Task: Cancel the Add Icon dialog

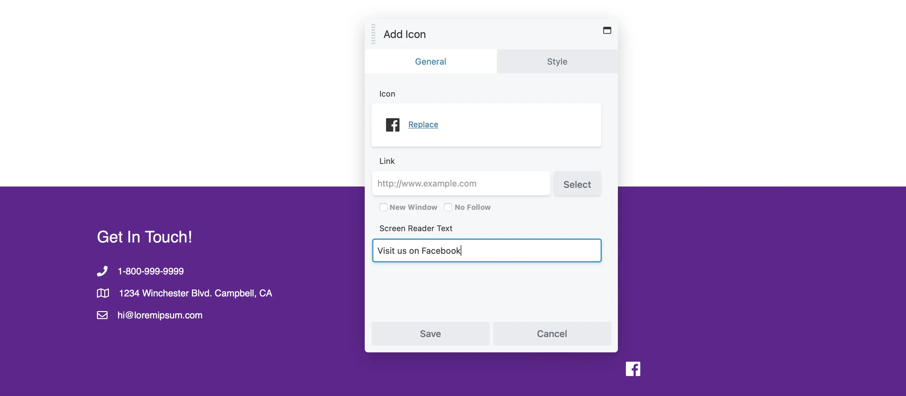Action: pos(552,333)
